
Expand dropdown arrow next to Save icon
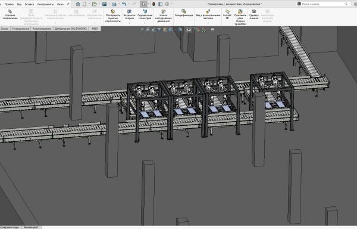click(x=109, y=4)
